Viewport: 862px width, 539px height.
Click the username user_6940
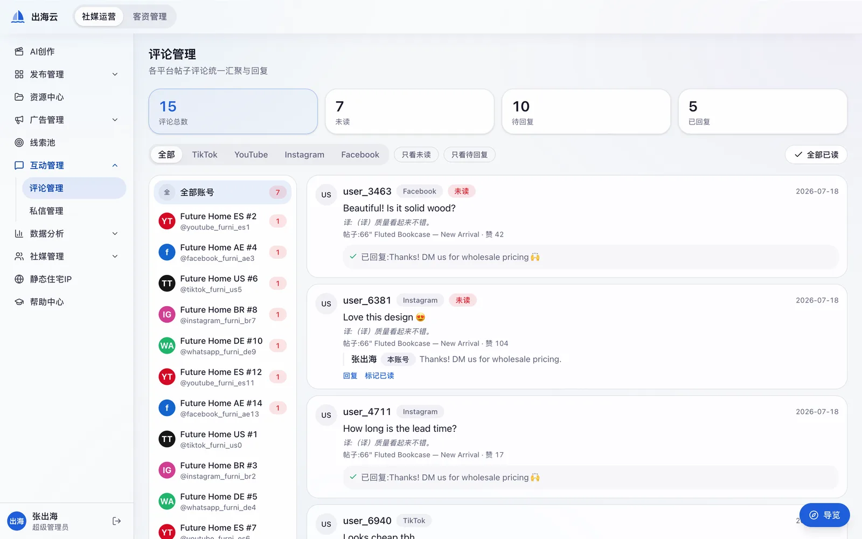pyautogui.click(x=367, y=521)
